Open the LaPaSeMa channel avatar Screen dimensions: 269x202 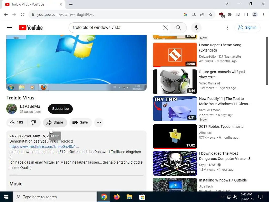[12, 109]
